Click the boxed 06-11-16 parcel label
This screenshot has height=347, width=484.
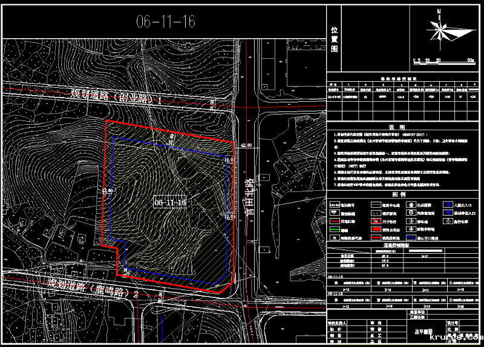[x=170, y=202]
